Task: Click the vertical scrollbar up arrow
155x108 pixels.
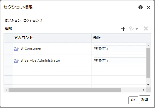Action: 148,45
